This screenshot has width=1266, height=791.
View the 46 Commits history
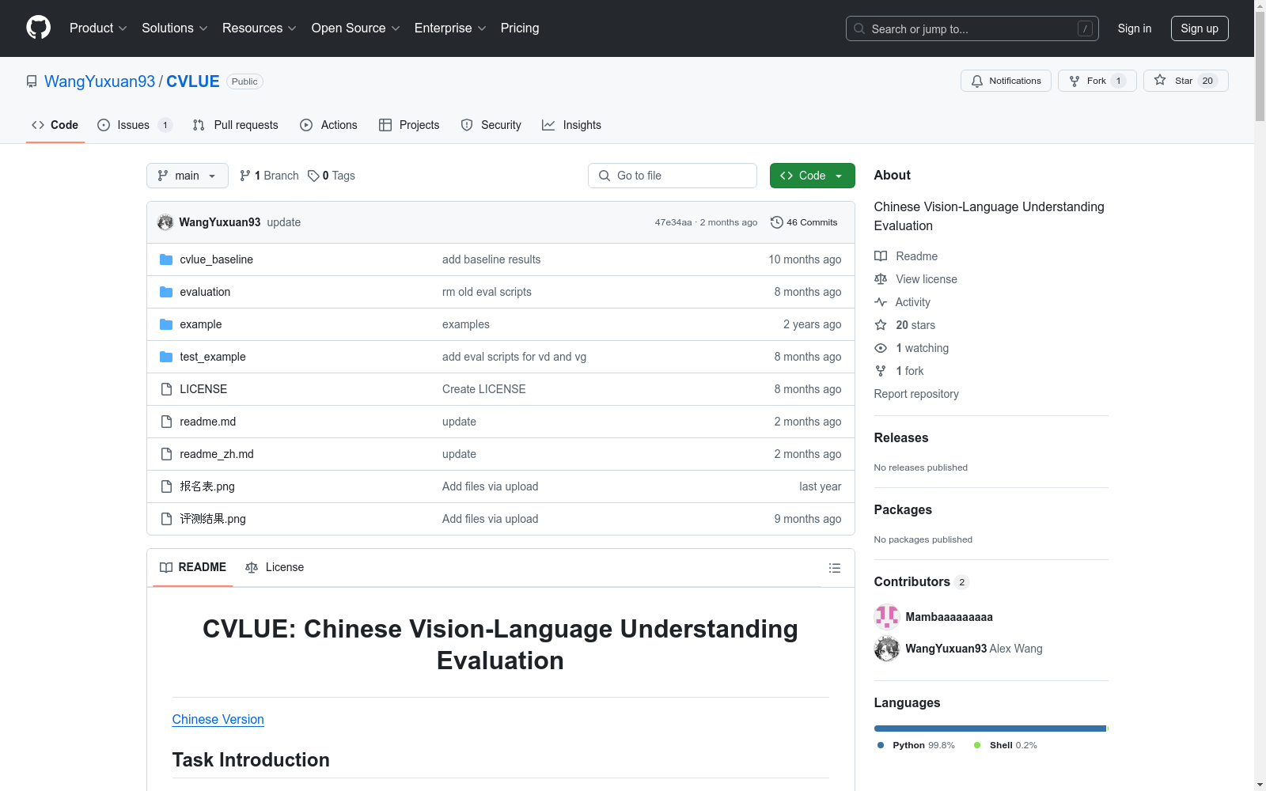804,222
